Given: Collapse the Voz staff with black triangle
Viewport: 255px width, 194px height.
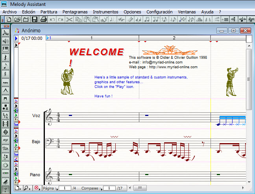Looking at the screenshot, I should tap(16, 106).
